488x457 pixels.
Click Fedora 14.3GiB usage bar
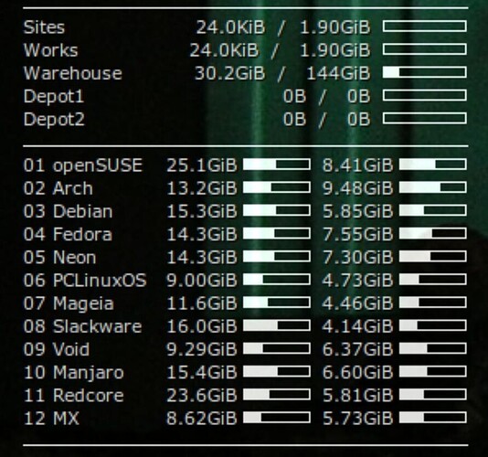tap(277, 233)
